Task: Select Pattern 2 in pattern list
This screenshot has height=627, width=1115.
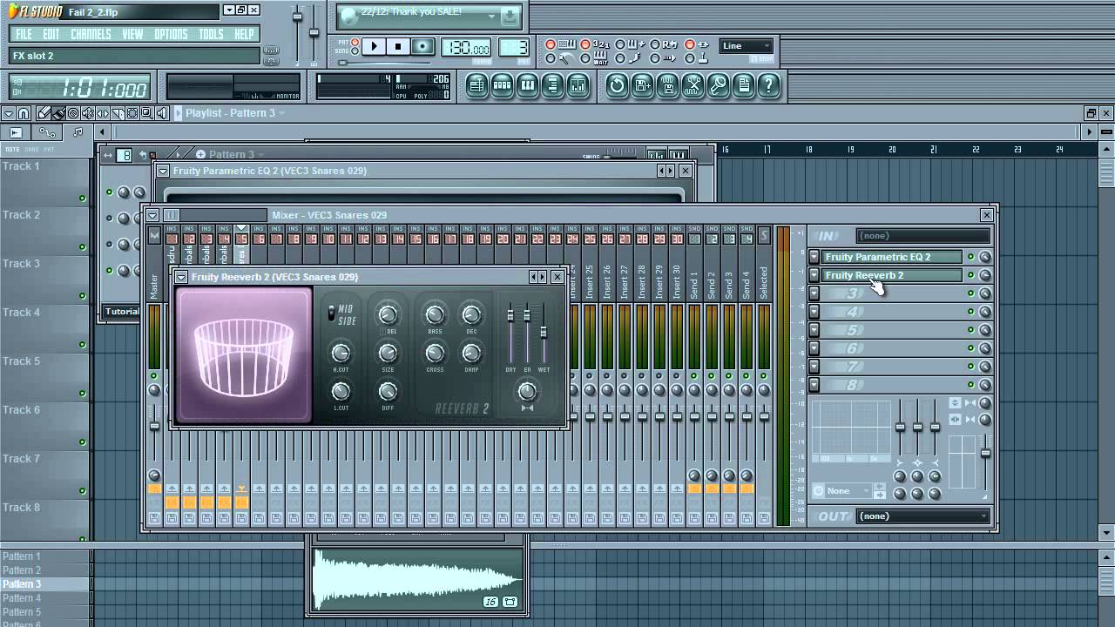Action: [22, 570]
